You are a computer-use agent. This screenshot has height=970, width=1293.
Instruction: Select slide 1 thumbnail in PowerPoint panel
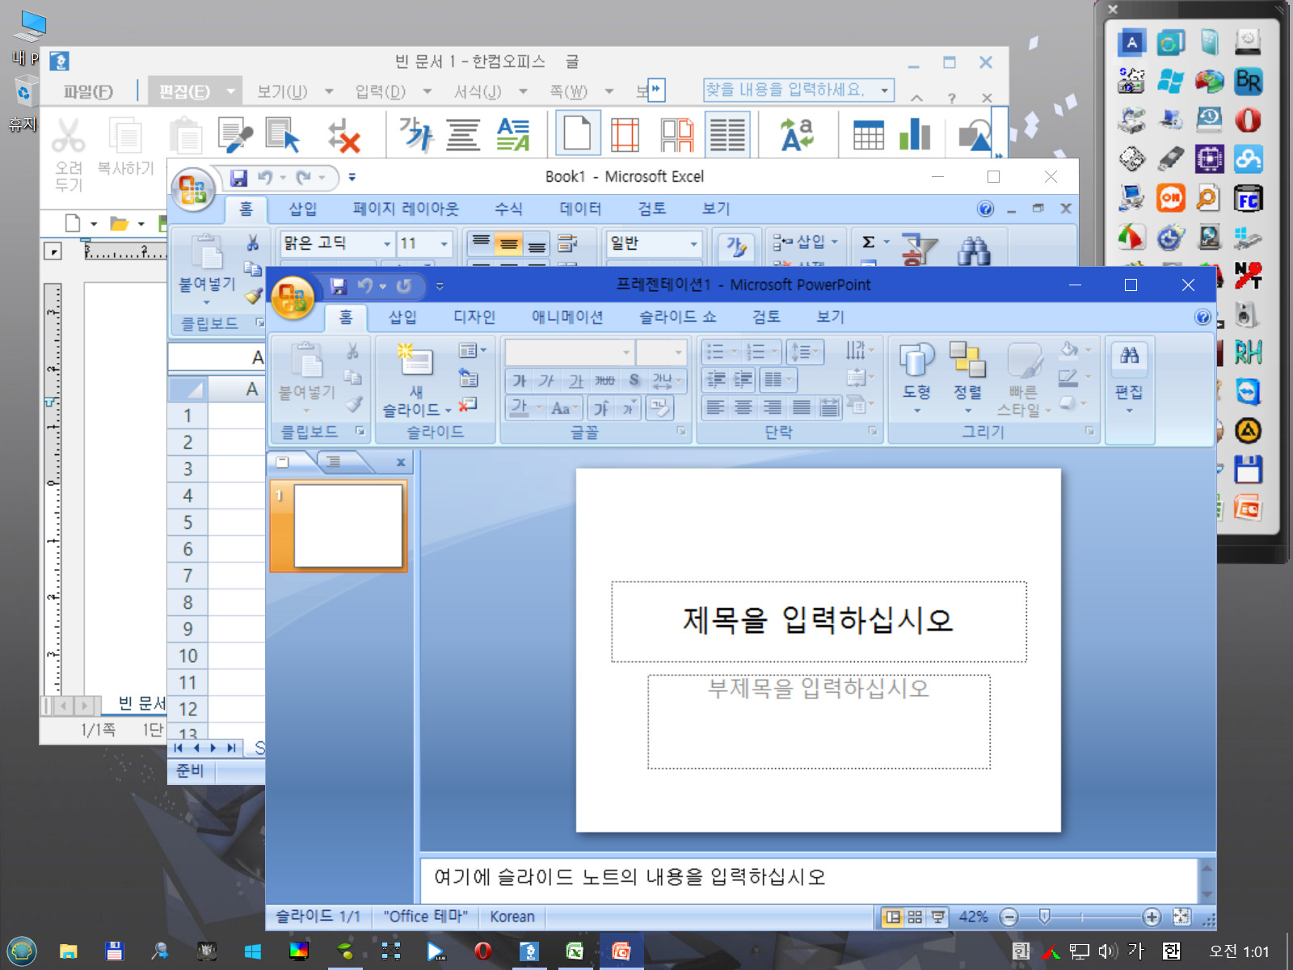(x=347, y=526)
